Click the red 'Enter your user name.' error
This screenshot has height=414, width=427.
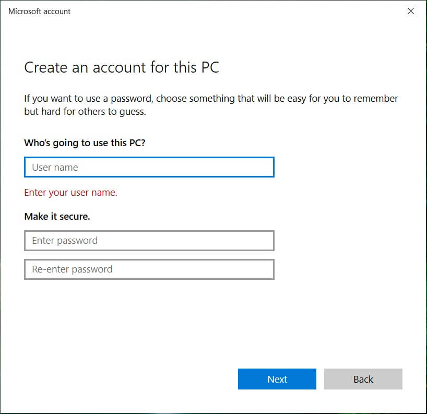[x=71, y=193]
